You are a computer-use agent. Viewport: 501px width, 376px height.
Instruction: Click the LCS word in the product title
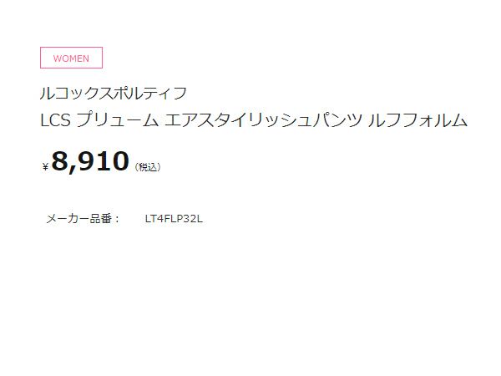pyautogui.click(x=55, y=120)
